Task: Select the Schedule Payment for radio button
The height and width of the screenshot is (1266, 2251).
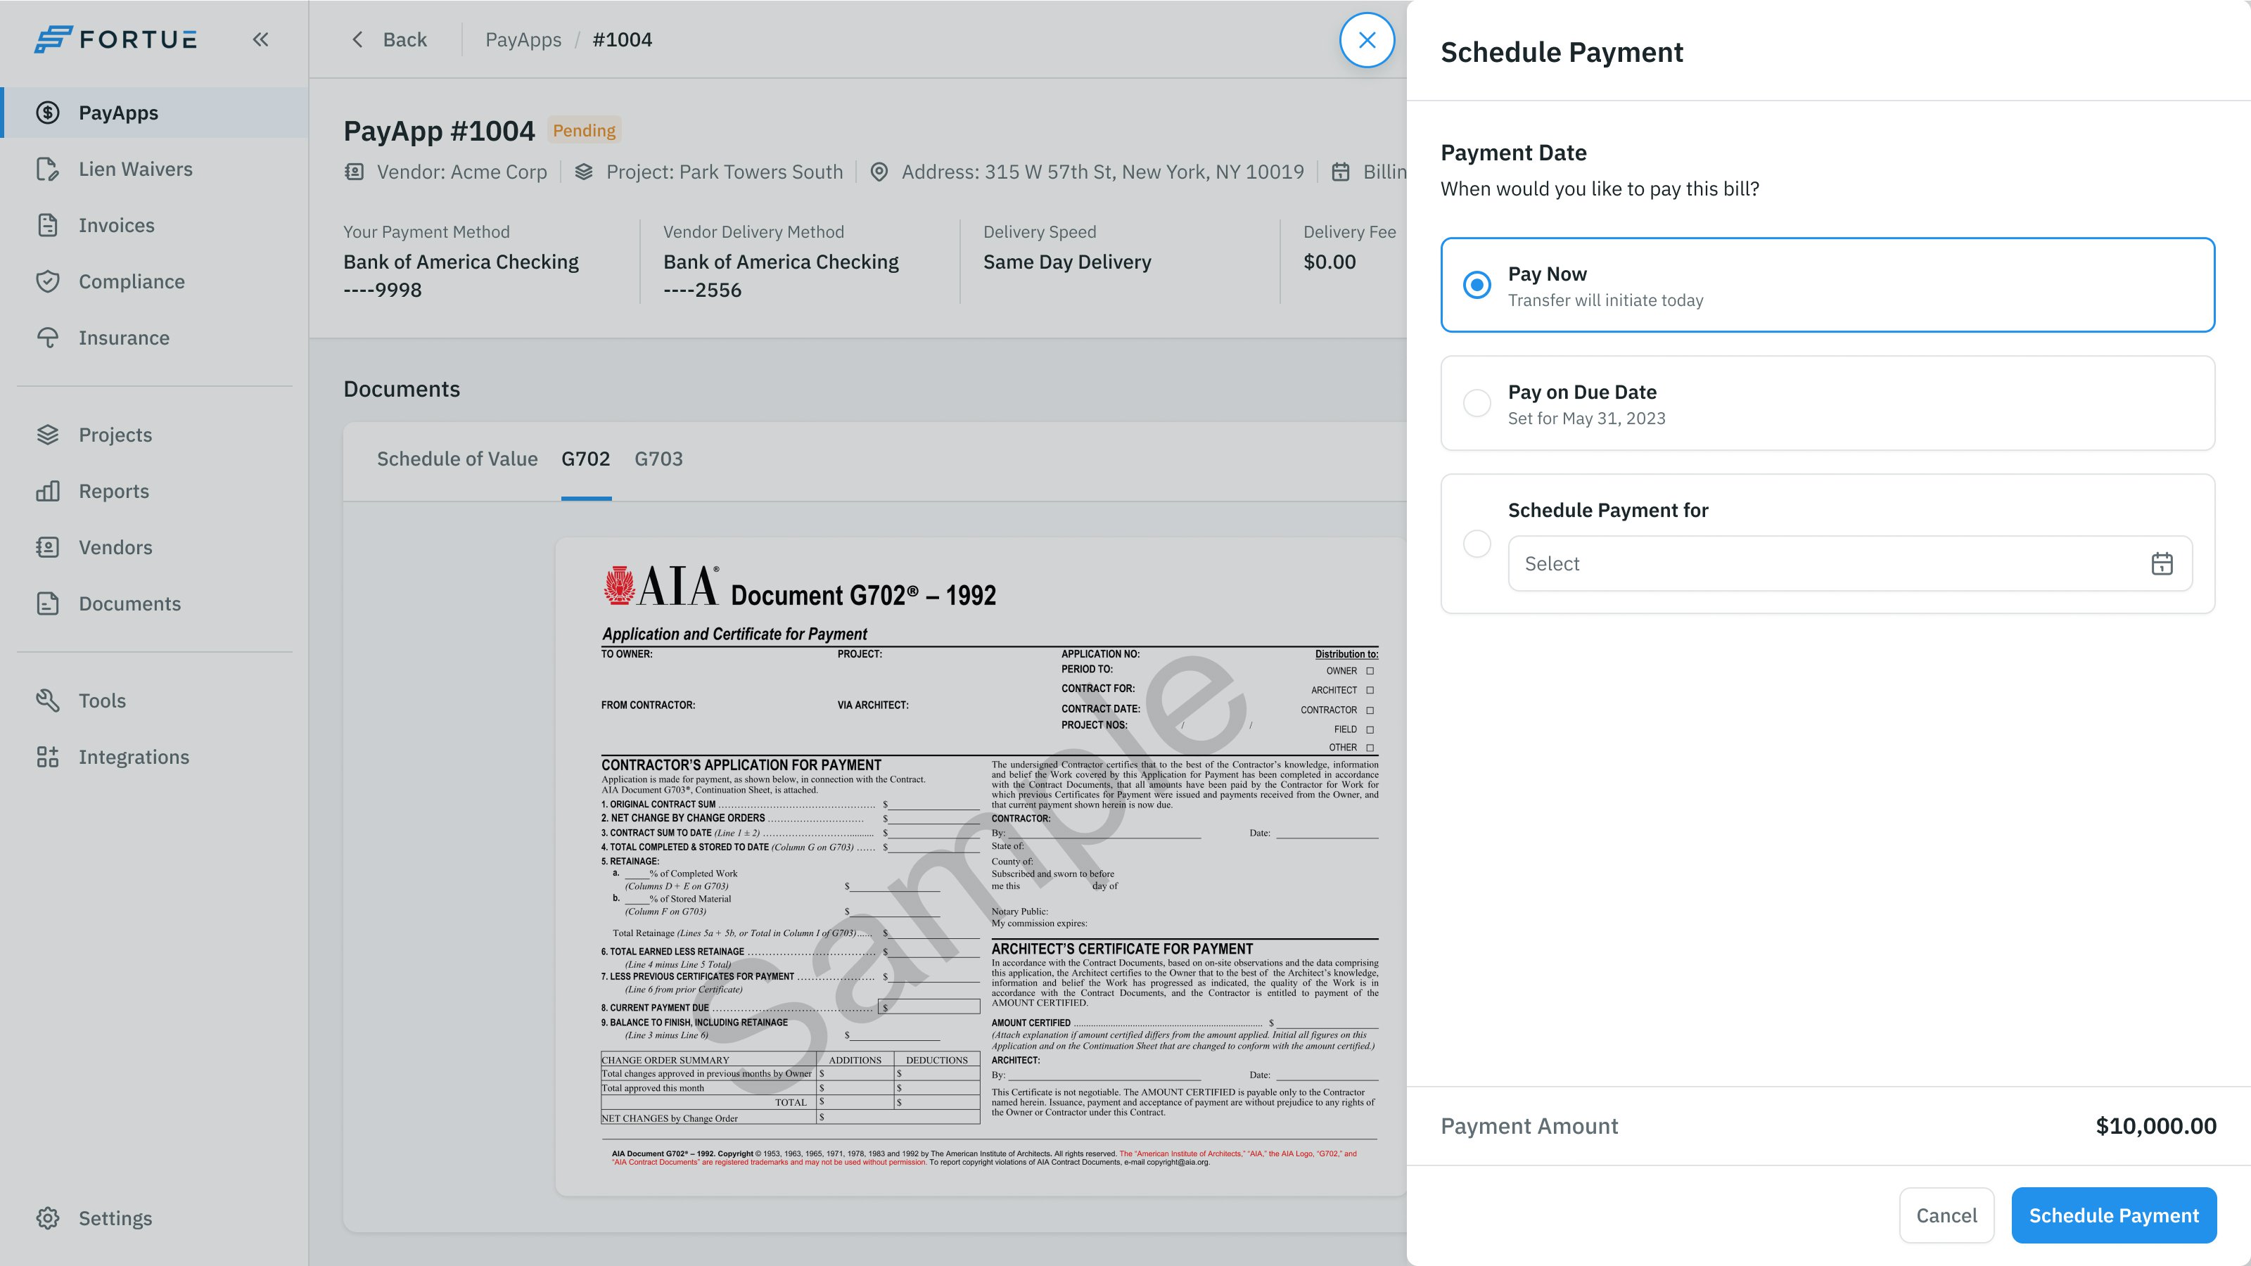Action: [x=1477, y=544]
